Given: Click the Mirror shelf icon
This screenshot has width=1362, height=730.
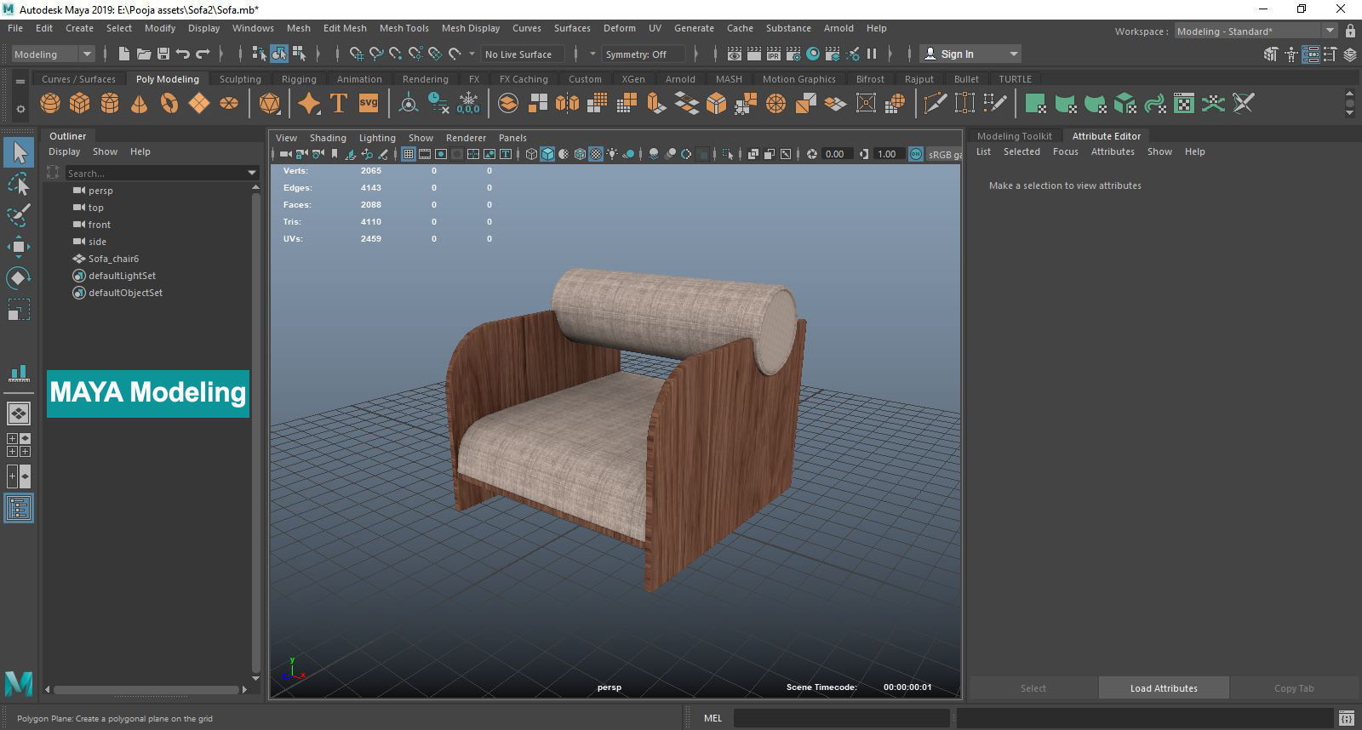Looking at the screenshot, I should tap(567, 104).
